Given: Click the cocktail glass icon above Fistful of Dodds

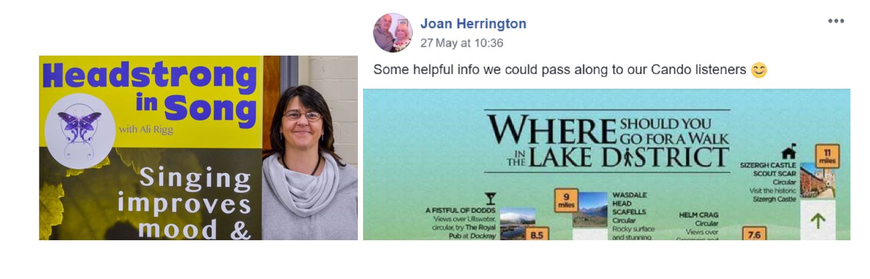Looking at the screenshot, I should (490, 199).
